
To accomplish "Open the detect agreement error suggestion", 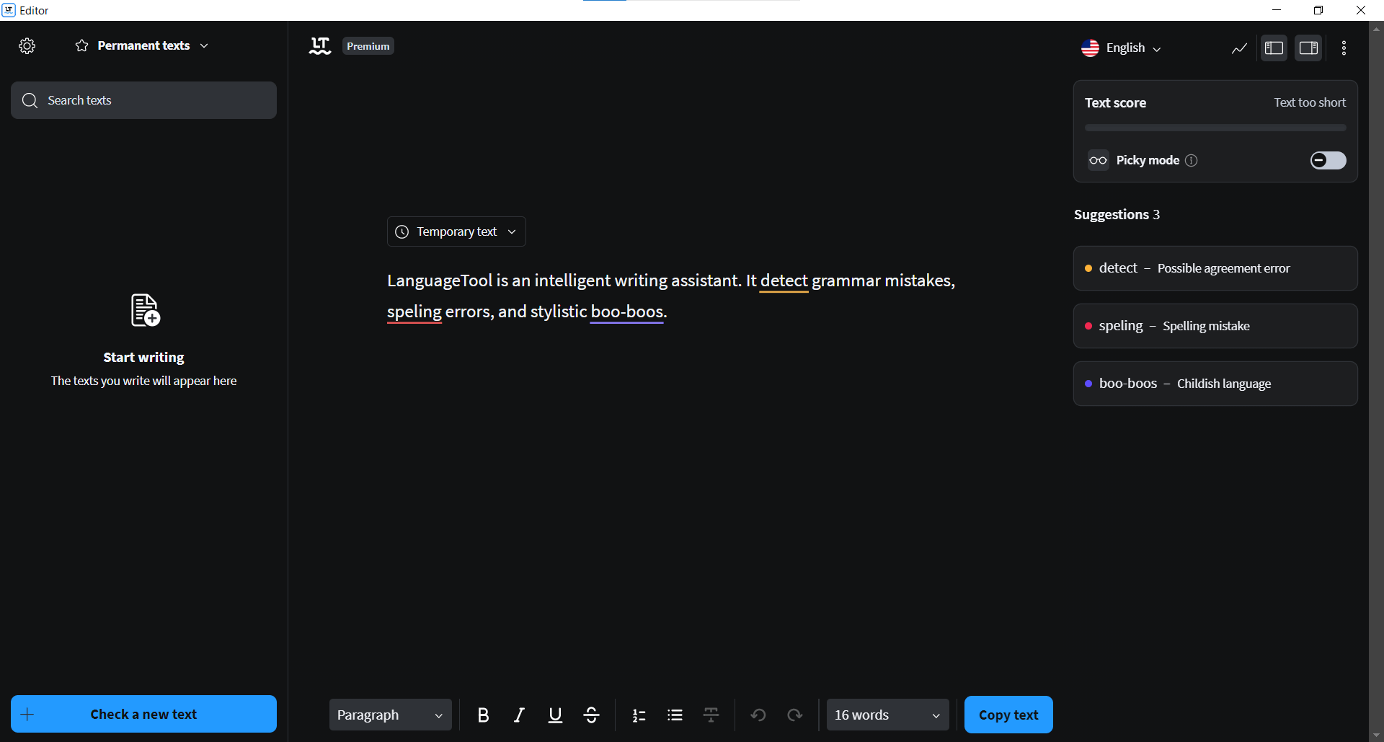I will point(1215,268).
